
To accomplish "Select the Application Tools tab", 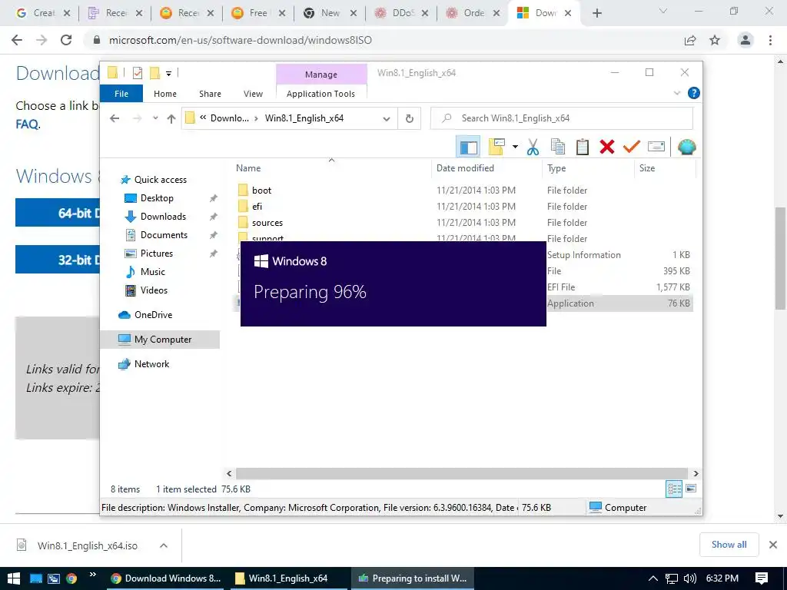I will click(320, 94).
